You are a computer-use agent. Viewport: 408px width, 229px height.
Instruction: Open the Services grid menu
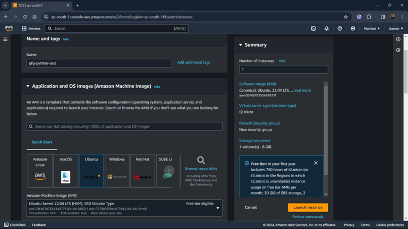pos(31,28)
